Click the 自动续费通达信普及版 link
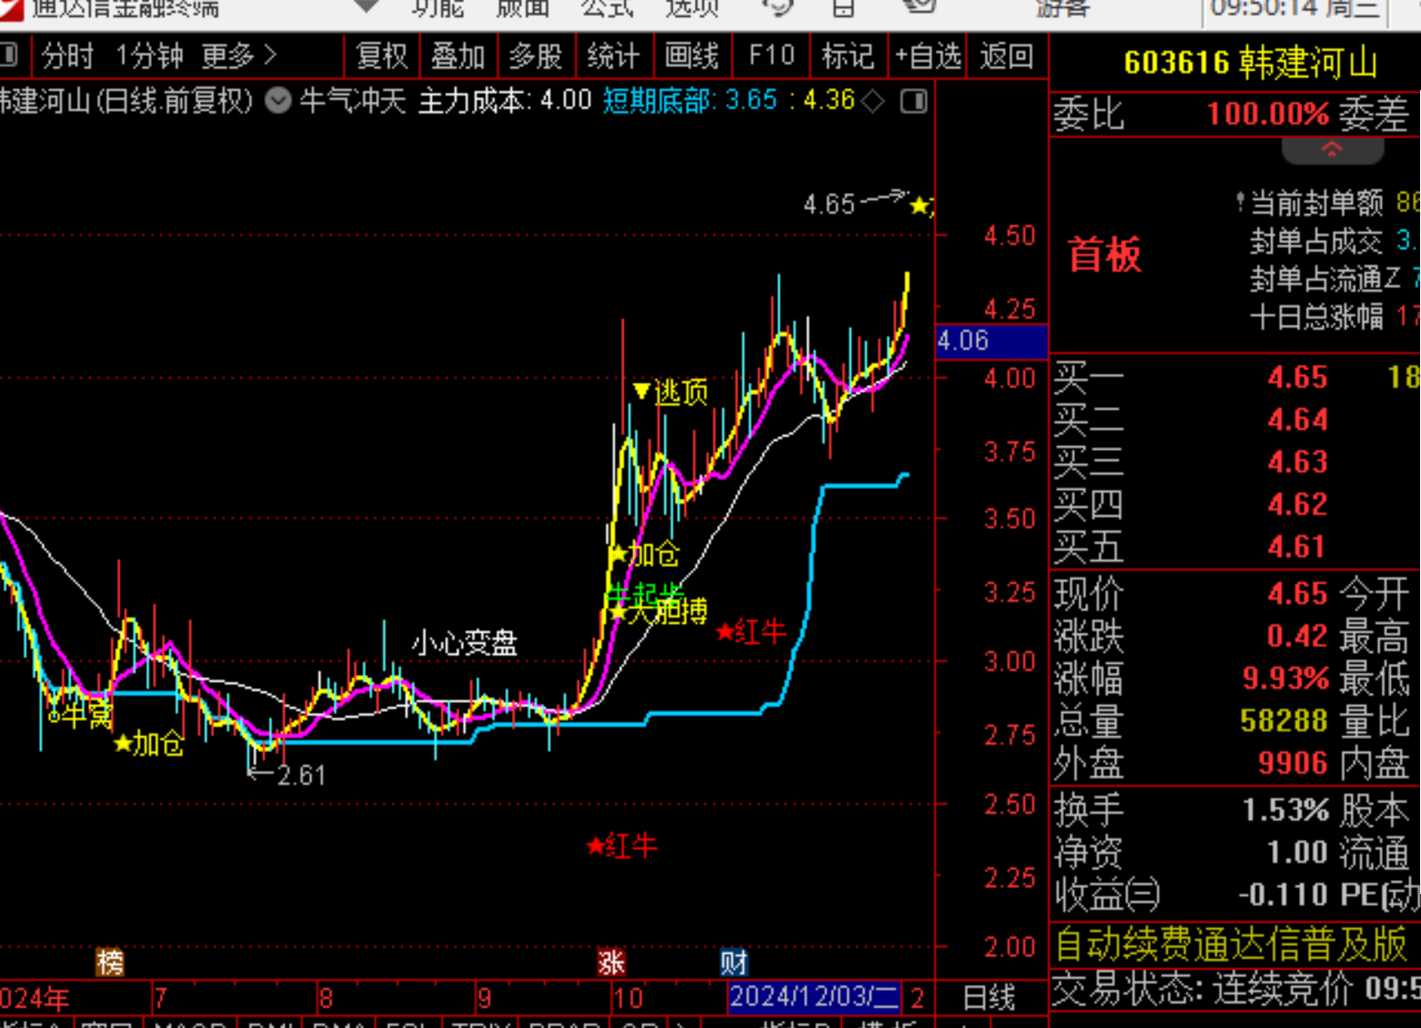 pyautogui.click(x=1232, y=944)
